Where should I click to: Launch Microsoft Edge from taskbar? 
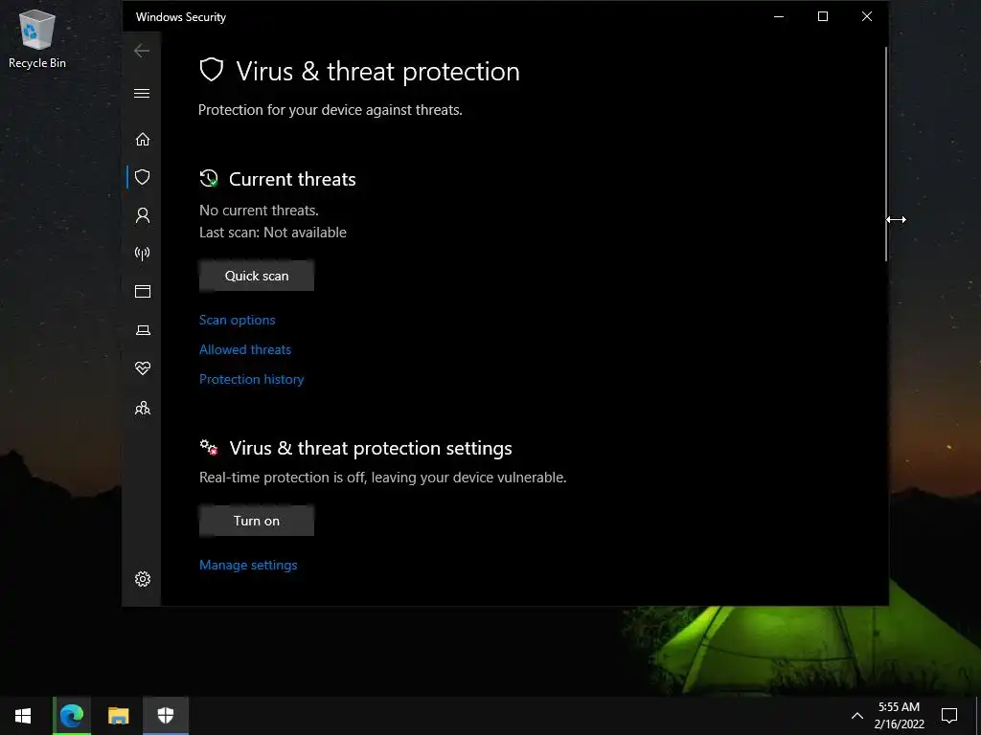point(72,716)
